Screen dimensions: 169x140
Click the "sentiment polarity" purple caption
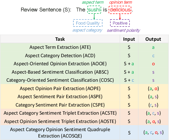[x=123, y=30]
